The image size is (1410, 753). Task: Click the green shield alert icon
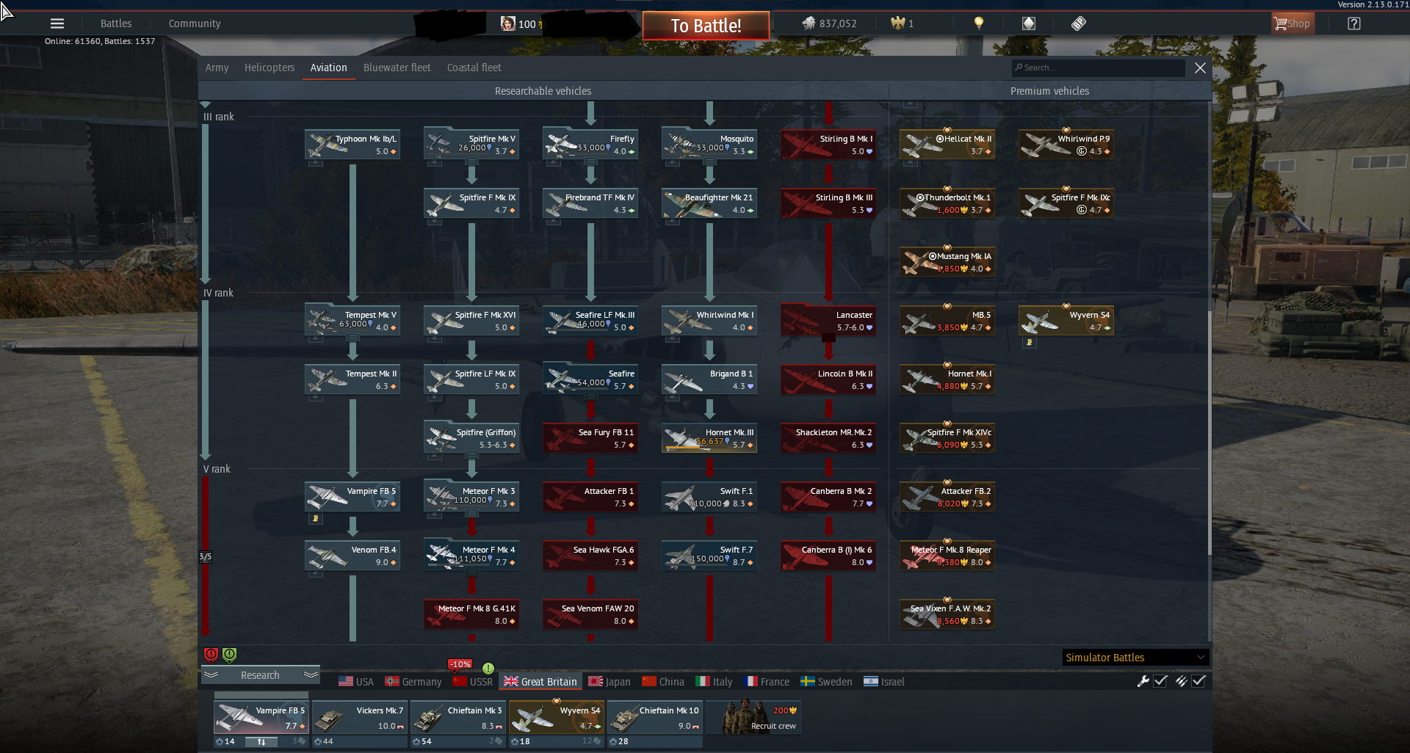pyautogui.click(x=230, y=655)
